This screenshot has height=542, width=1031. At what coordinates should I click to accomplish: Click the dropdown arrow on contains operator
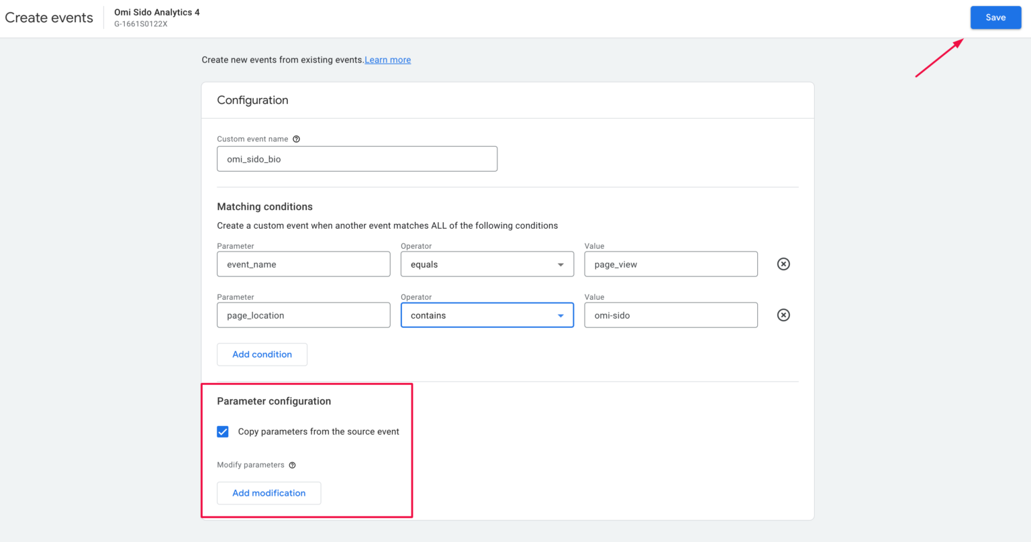click(561, 315)
